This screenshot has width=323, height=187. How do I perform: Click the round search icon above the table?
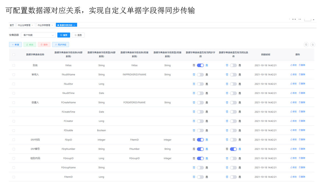pyautogui.click(x=306, y=45)
